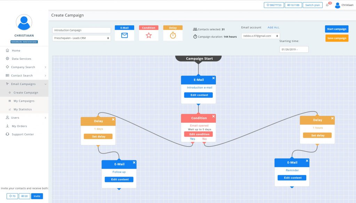356x203 pixels.
Task: Open the email account dropdown
Action: (260, 36)
